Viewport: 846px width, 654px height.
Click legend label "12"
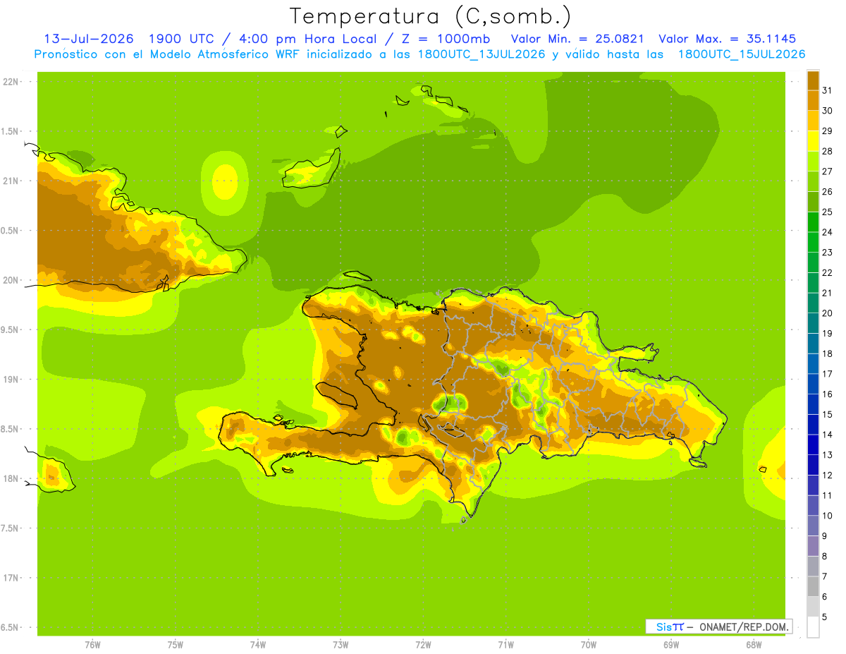pyautogui.click(x=827, y=475)
